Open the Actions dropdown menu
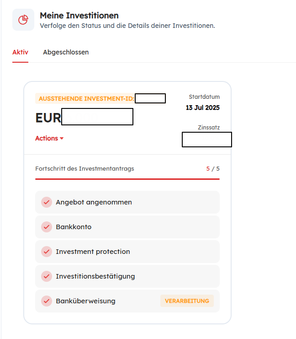The width and height of the screenshot is (296, 339). [49, 138]
